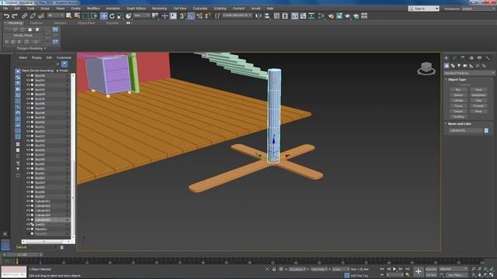Switch to the Modeling ribbon tab
Viewport: 497px width, 279px height.
pyautogui.click(x=15, y=23)
